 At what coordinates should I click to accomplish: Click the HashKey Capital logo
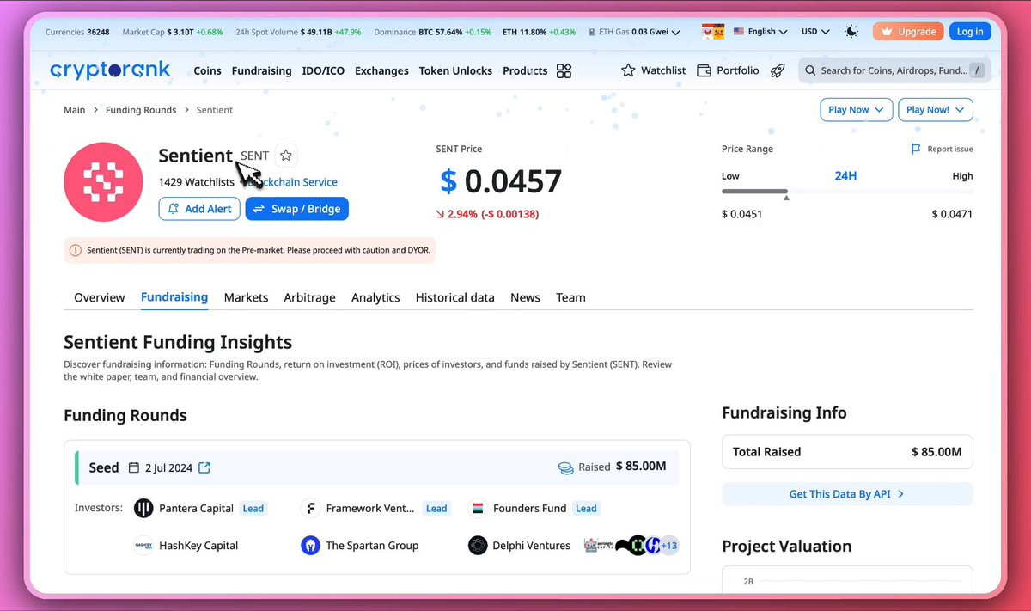click(143, 545)
